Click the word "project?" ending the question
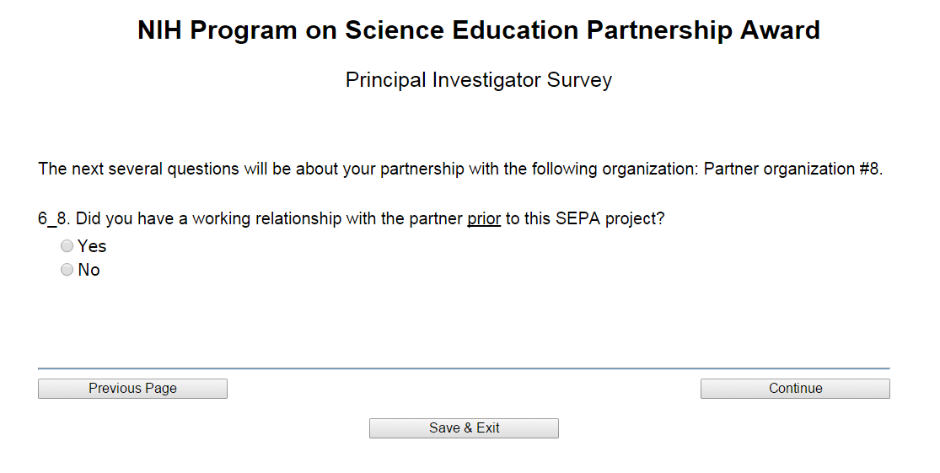The width and height of the screenshot is (940, 473). (634, 219)
